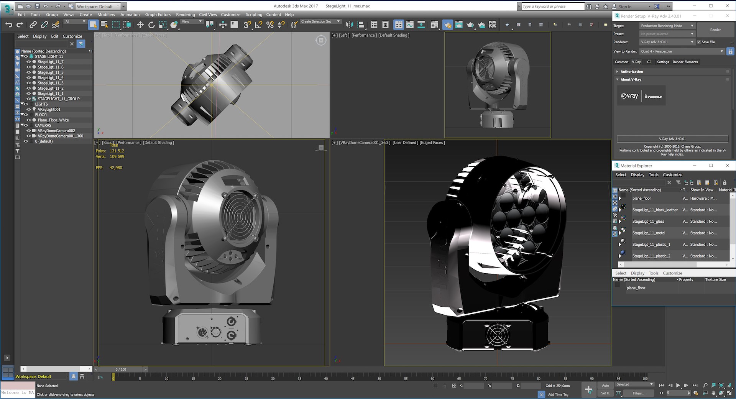Select the Select and Move tool

point(140,25)
